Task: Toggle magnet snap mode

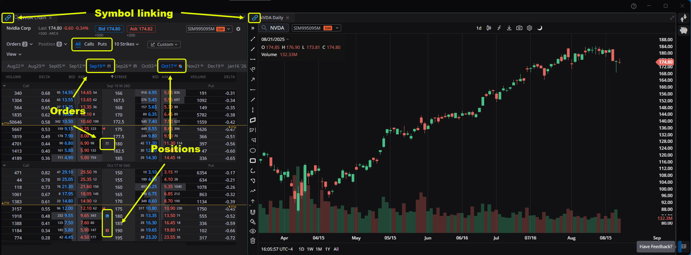Action: 253,212
